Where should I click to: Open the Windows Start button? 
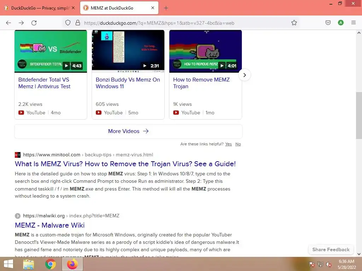click(x=8, y=264)
